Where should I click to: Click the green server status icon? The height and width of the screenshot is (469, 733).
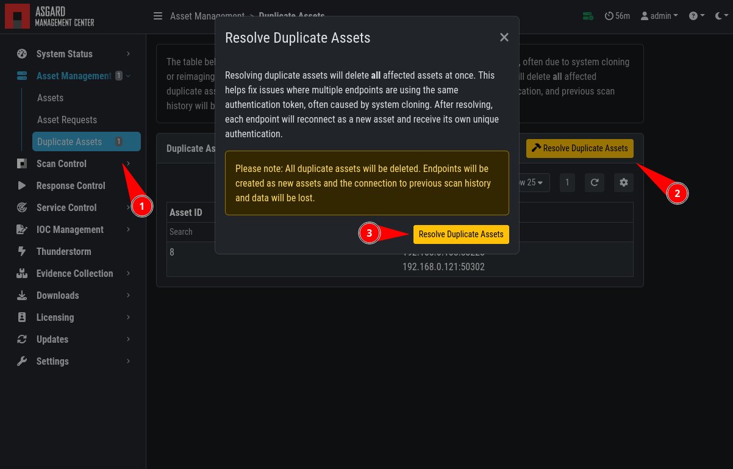point(588,16)
